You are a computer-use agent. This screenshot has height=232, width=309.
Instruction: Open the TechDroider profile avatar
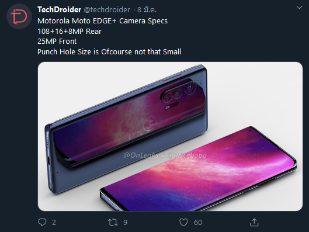tap(19, 16)
